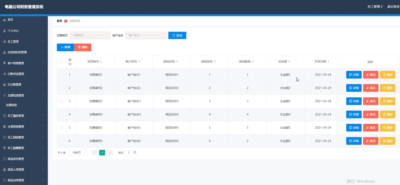Screen dimensions: 400x185
Task: Click the home icon beside 首页 in sidebar
Action: point(4,20)
